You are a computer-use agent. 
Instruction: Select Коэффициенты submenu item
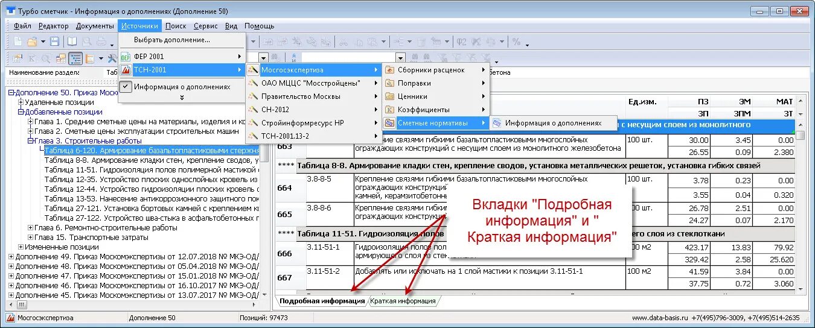click(435, 110)
